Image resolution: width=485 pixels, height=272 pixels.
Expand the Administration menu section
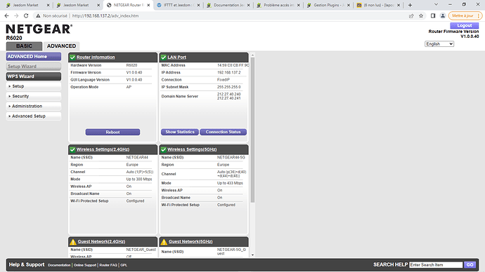point(34,106)
